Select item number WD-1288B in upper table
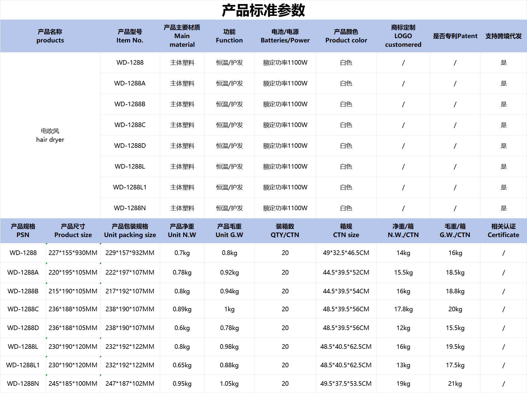 pyautogui.click(x=130, y=104)
